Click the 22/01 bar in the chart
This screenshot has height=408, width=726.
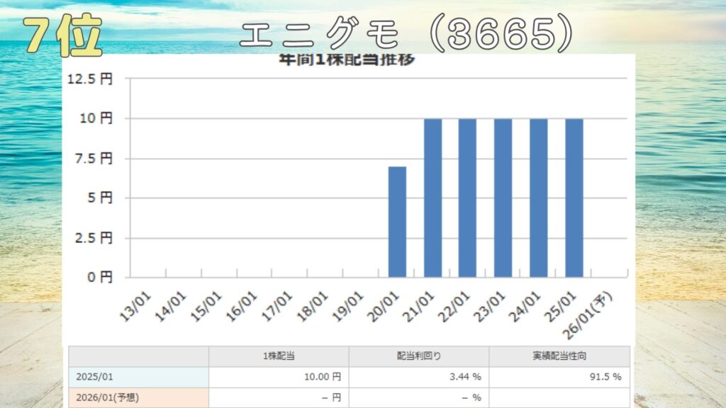pos(467,198)
